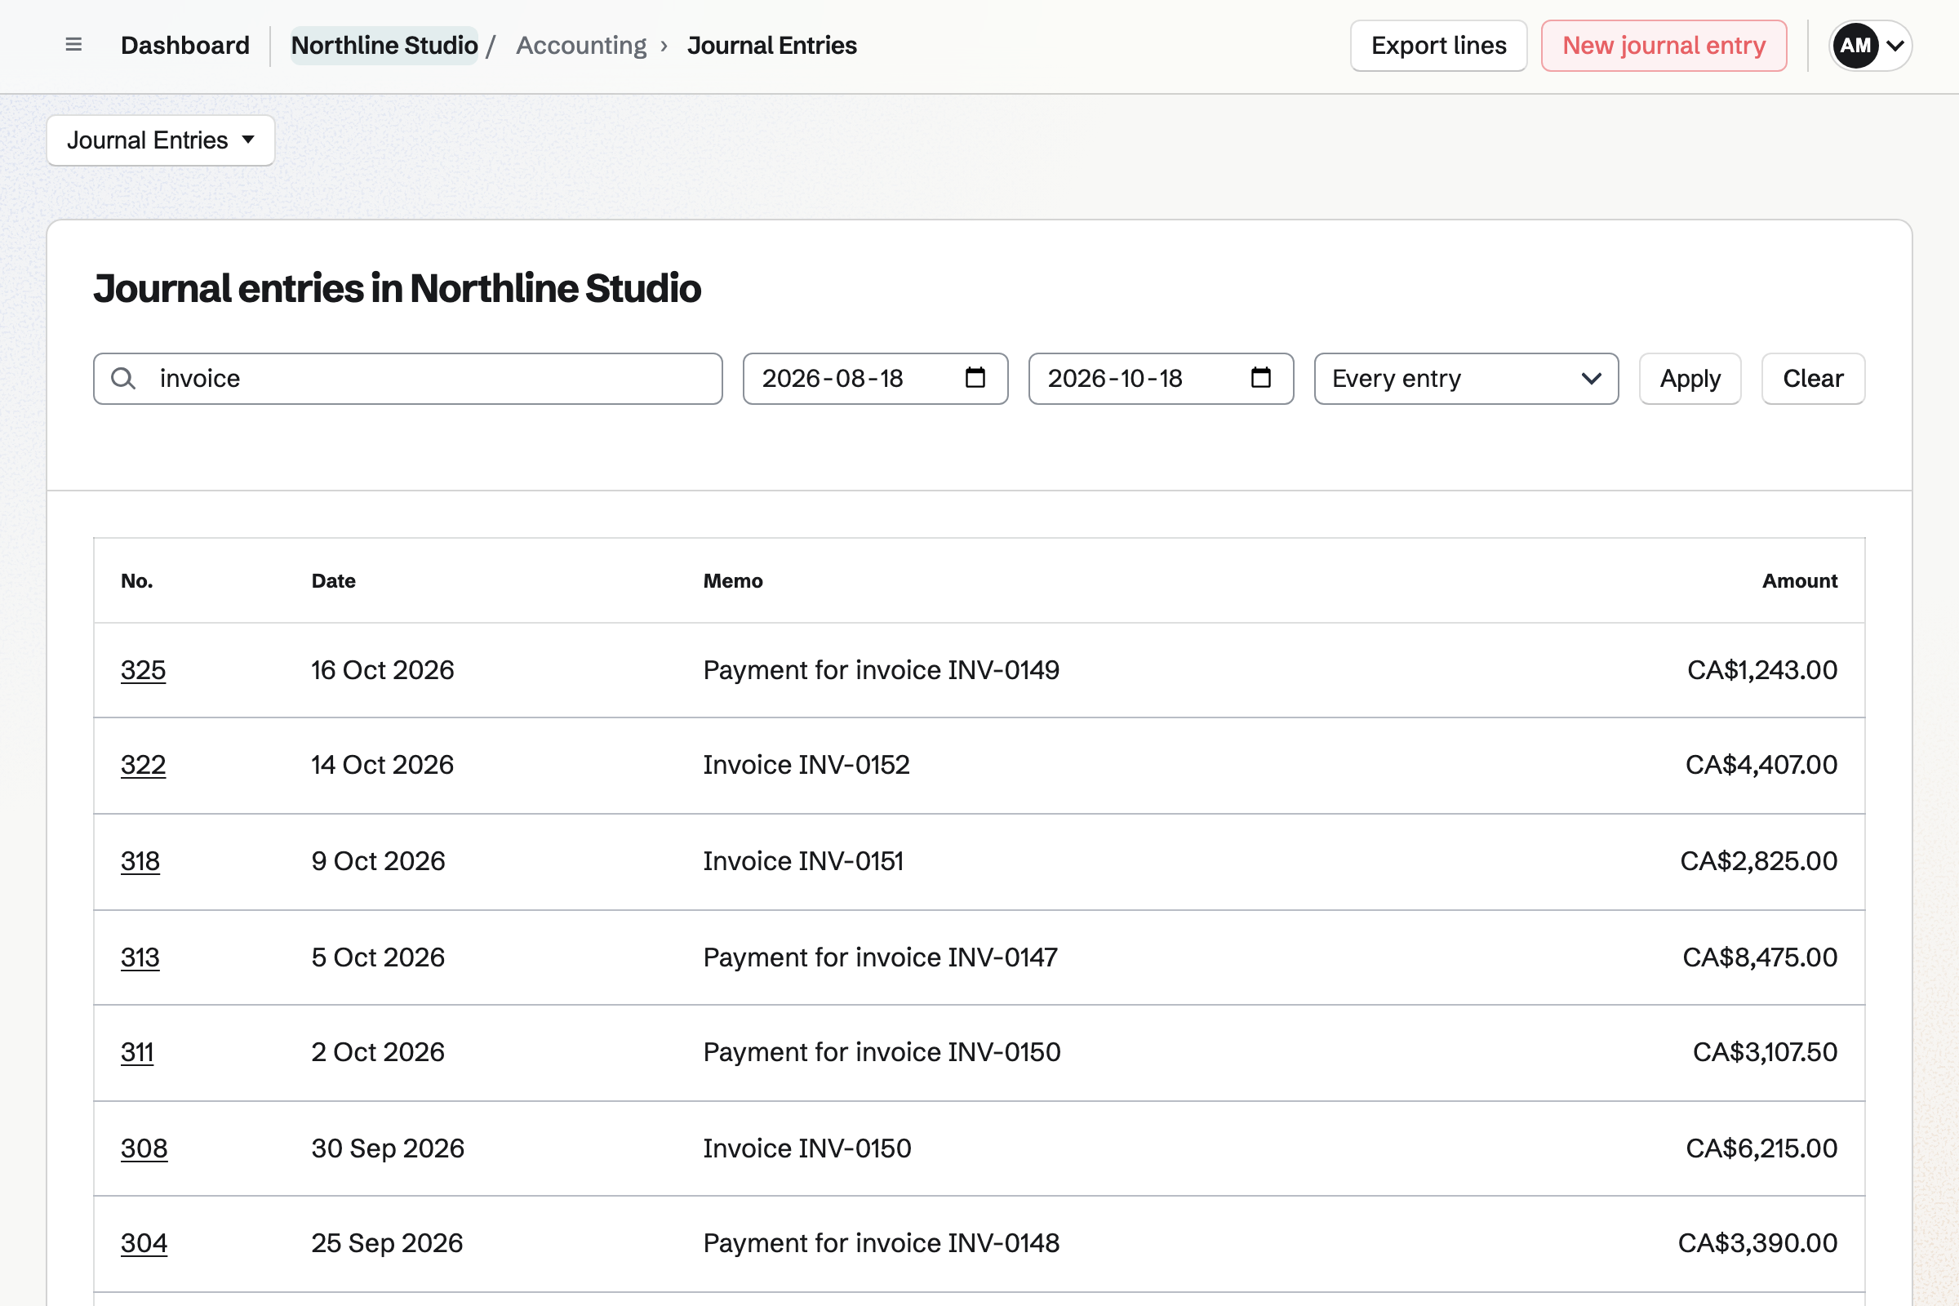Select the Journal Entries breadcrumb
The height and width of the screenshot is (1306, 1959).
772,45
